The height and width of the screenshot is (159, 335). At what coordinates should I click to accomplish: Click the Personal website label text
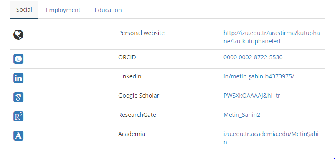pyautogui.click(x=142, y=33)
